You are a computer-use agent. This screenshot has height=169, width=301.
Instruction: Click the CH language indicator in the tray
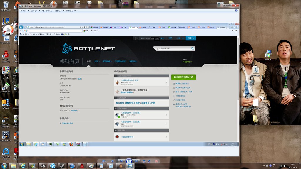tap(263, 165)
